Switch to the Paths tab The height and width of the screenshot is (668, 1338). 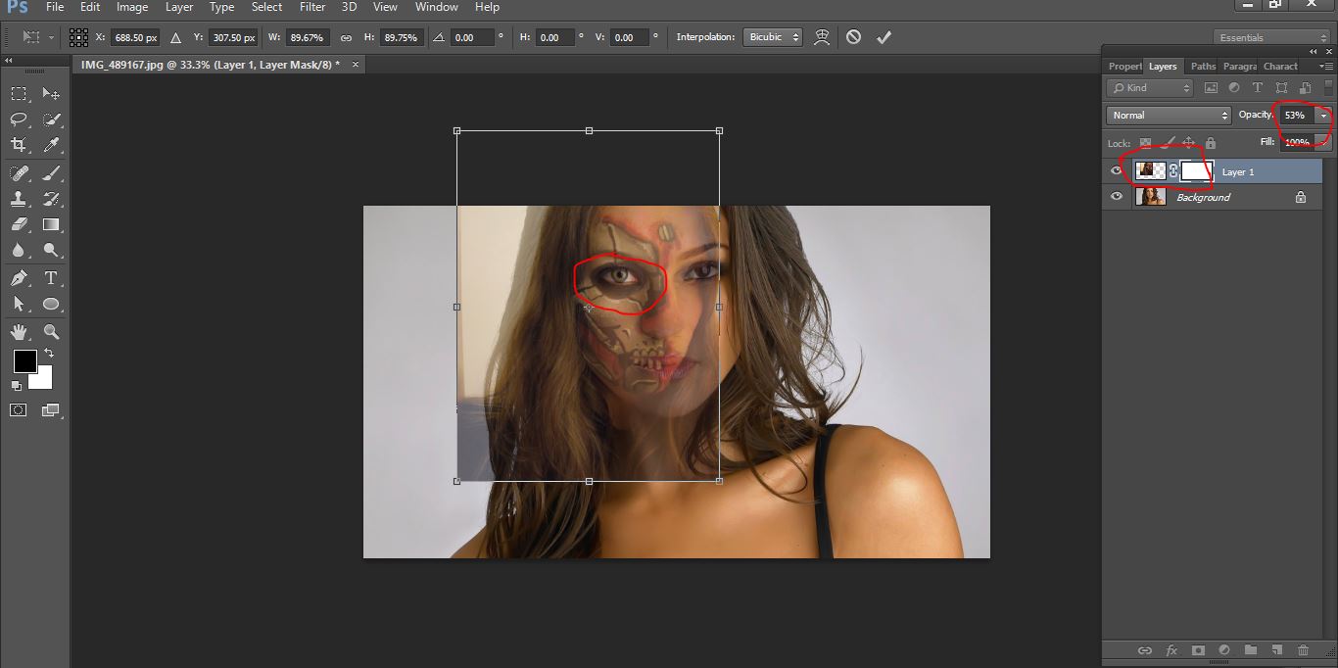pos(1203,67)
